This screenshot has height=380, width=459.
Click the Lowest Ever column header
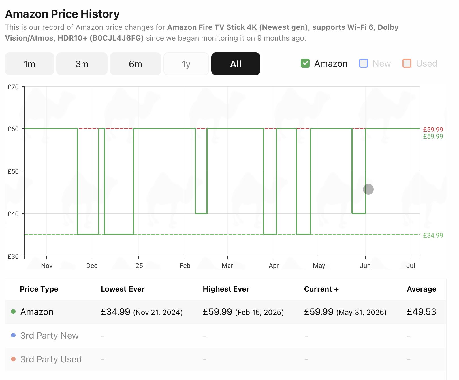click(123, 289)
